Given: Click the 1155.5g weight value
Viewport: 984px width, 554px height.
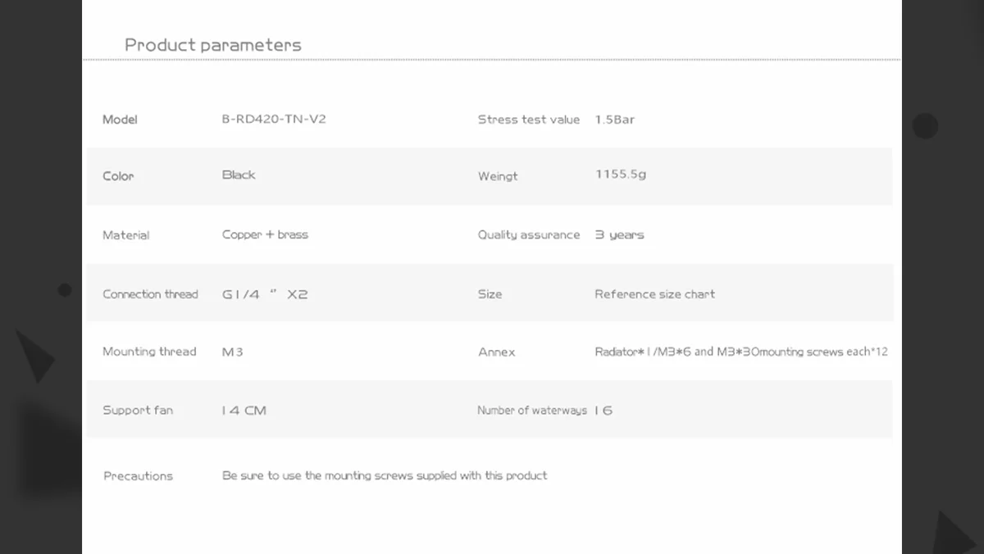Looking at the screenshot, I should [621, 175].
